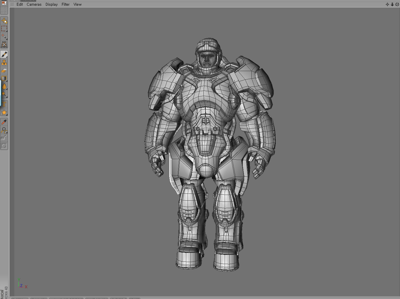The image size is (400, 299).
Task: Select the Gradient tool
Action: point(4,78)
